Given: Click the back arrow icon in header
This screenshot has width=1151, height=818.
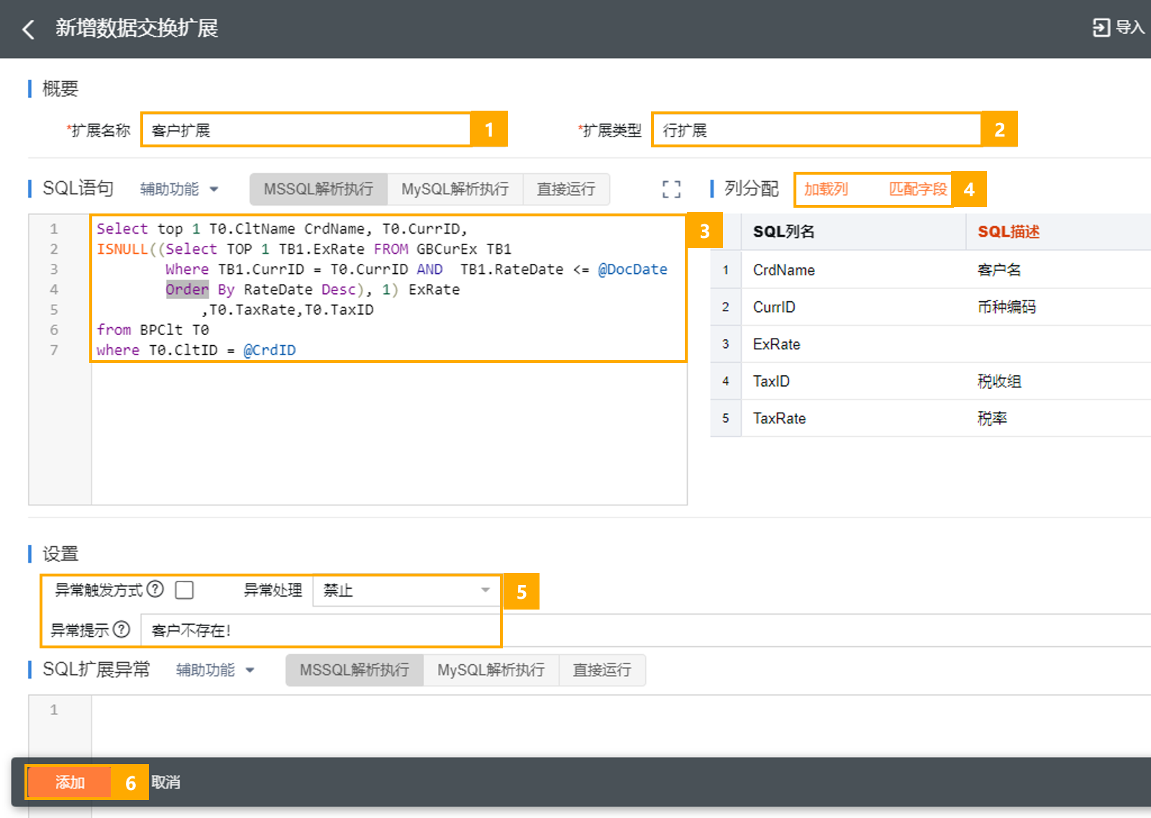Looking at the screenshot, I should tap(29, 29).
